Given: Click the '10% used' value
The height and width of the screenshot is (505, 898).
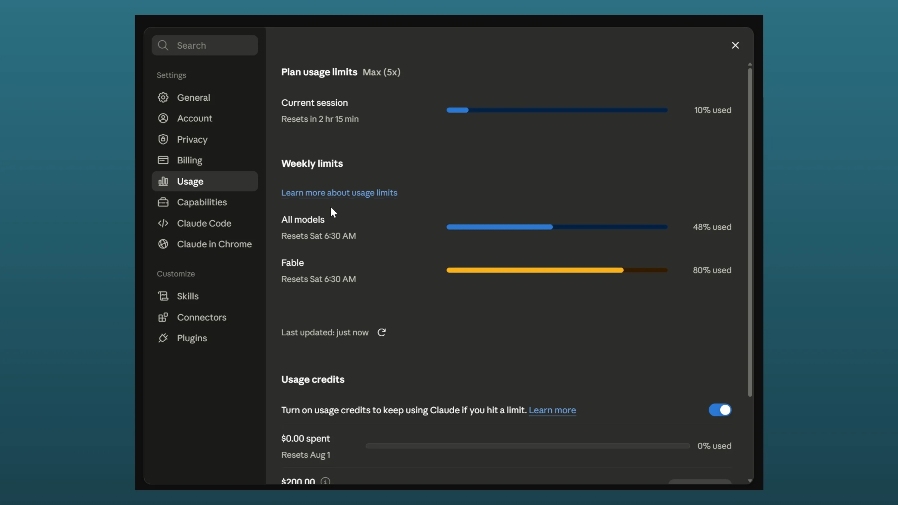Looking at the screenshot, I should click(712, 110).
